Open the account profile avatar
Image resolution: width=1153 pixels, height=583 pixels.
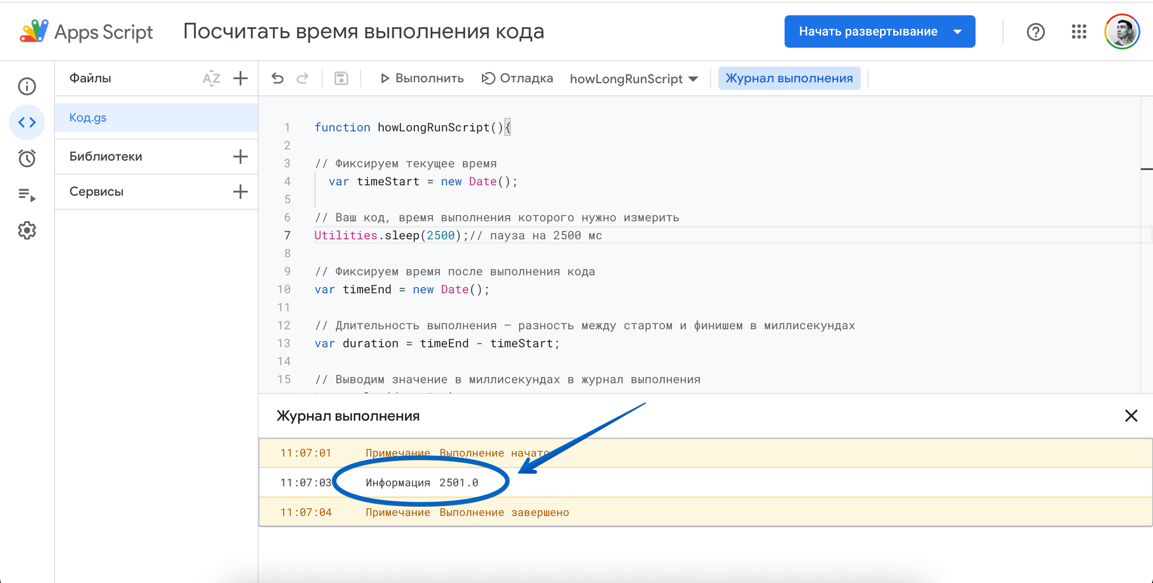click(1122, 31)
